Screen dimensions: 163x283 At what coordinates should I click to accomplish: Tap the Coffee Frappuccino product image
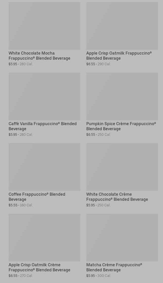[44, 167]
